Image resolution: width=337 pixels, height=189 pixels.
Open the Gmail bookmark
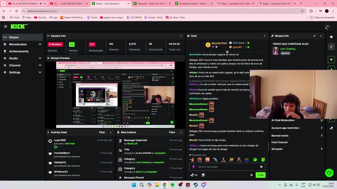[14, 18]
